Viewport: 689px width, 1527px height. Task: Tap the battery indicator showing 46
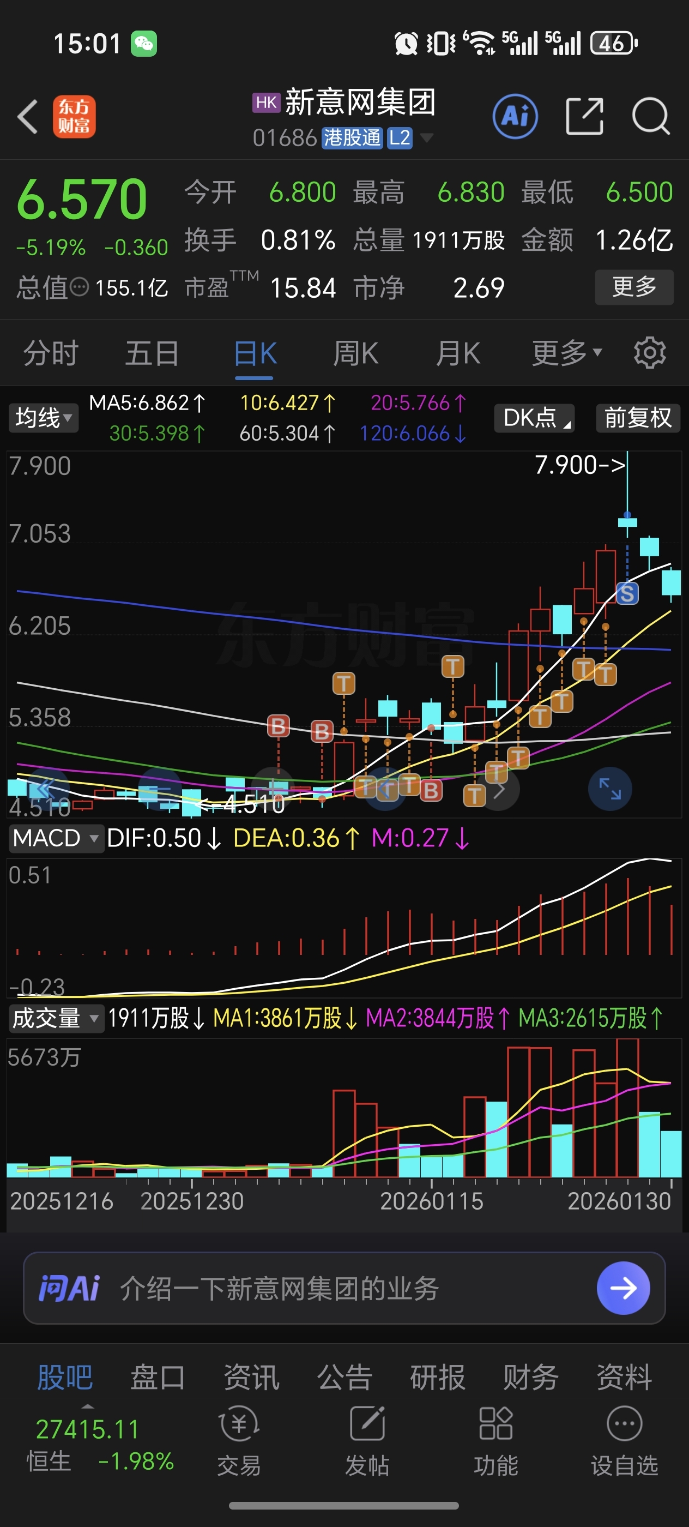click(614, 43)
